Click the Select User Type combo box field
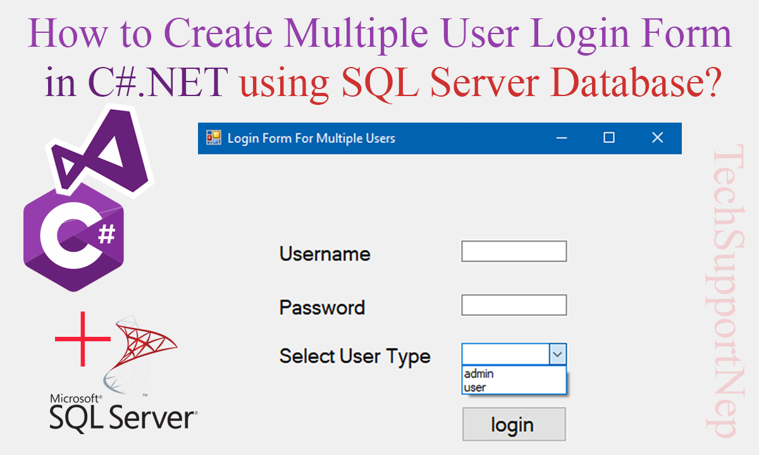Image resolution: width=759 pixels, height=455 pixels. click(x=505, y=355)
